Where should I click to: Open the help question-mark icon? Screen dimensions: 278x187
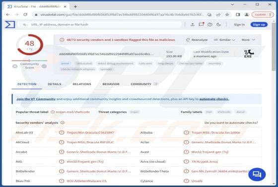pyautogui.click(x=210, y=24)
